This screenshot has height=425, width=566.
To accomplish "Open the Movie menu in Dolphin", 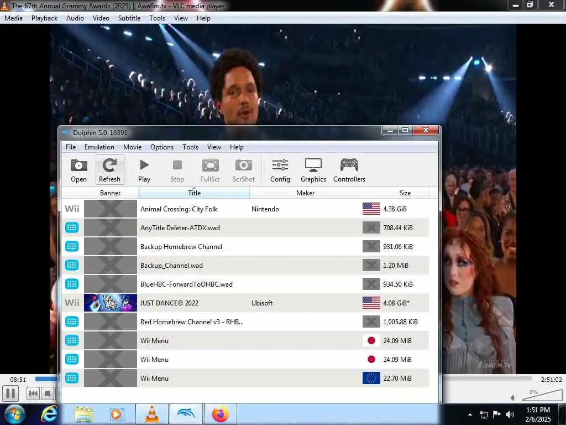I will point(133,147).
